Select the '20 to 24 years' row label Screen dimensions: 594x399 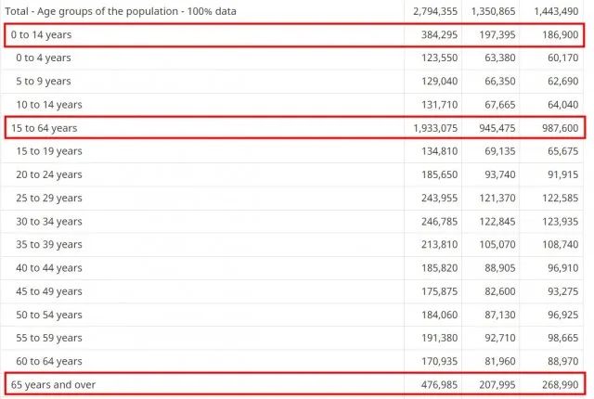point(49,174)
